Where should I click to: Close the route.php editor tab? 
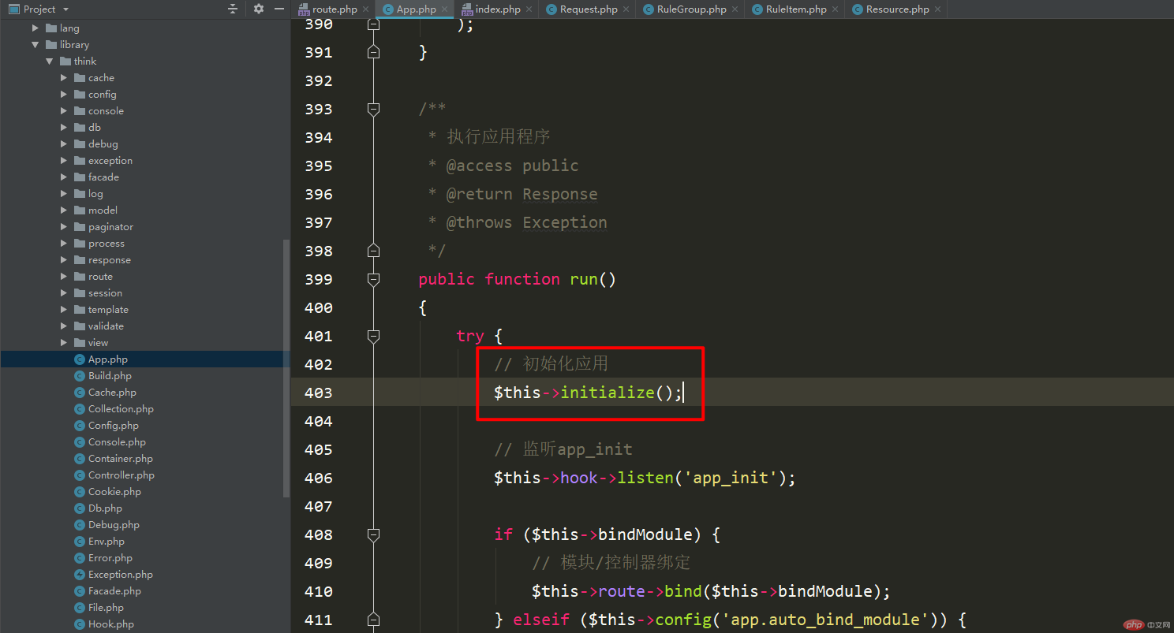[366, 9]
